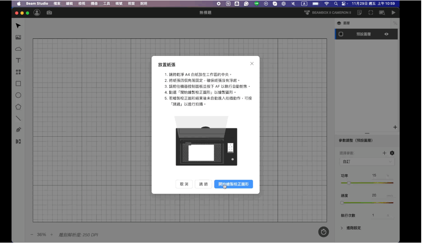Screen dimensions: 432x243
Task: Zoom in with the plus icon
Action: 52,235
